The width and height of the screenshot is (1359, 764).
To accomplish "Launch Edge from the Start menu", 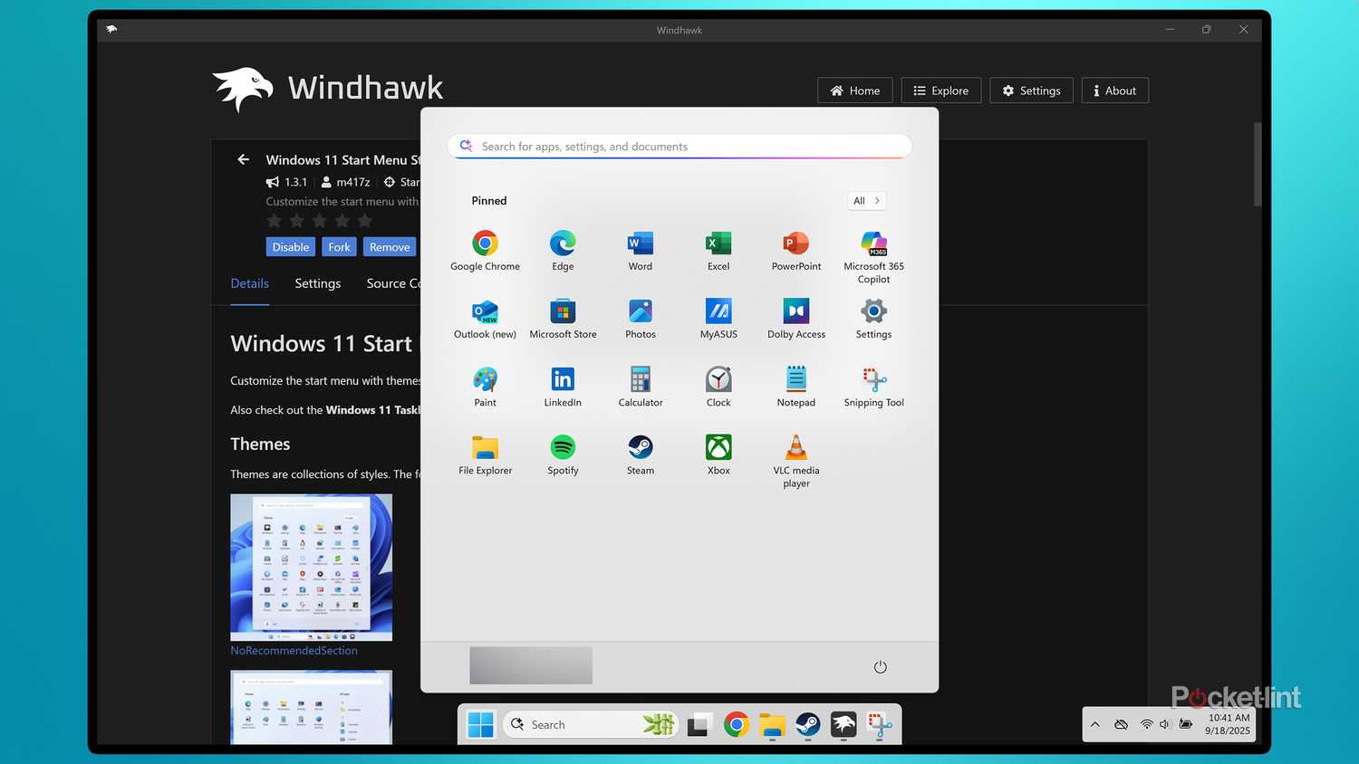I will click(x=563, y=251).
